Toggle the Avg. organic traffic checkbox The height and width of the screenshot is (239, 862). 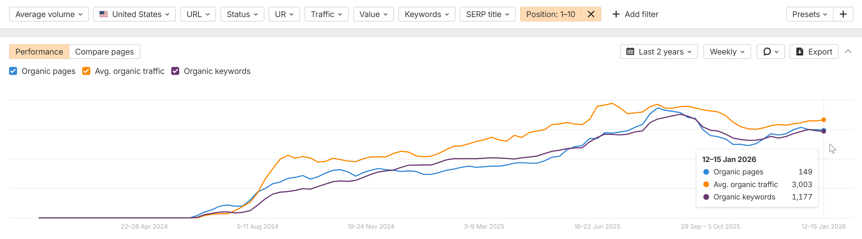(x=86, y=71)
